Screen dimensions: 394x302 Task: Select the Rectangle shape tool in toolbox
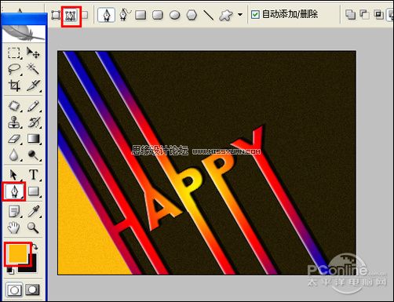tap(33, 191)
